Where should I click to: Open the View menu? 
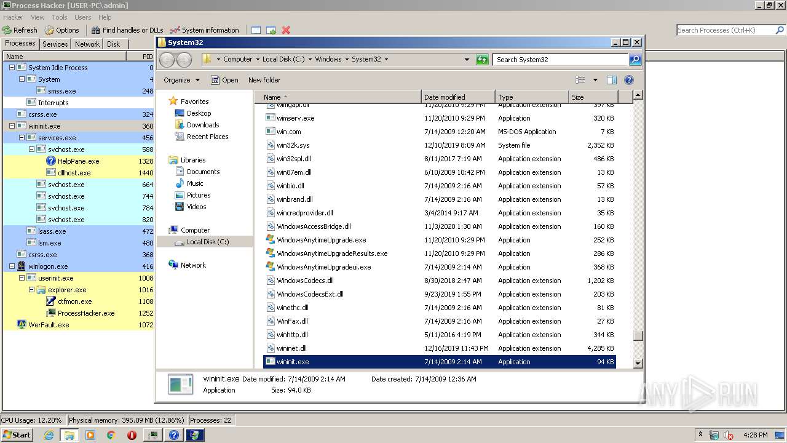[38, 17]
